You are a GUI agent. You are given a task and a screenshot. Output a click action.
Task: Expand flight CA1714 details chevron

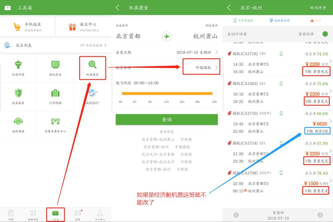[331, 151]
